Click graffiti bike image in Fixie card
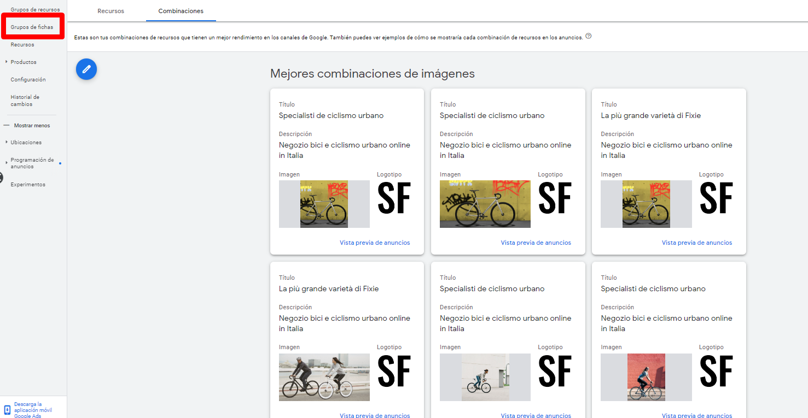808x418 pixels. pyautogui.click(x=646, y=204)
